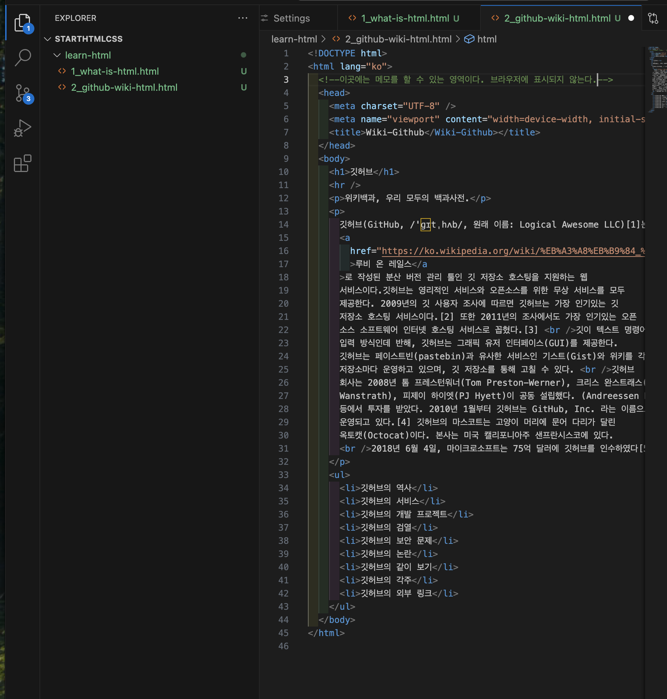Click the closing html tag on line 45

(326, 633)
